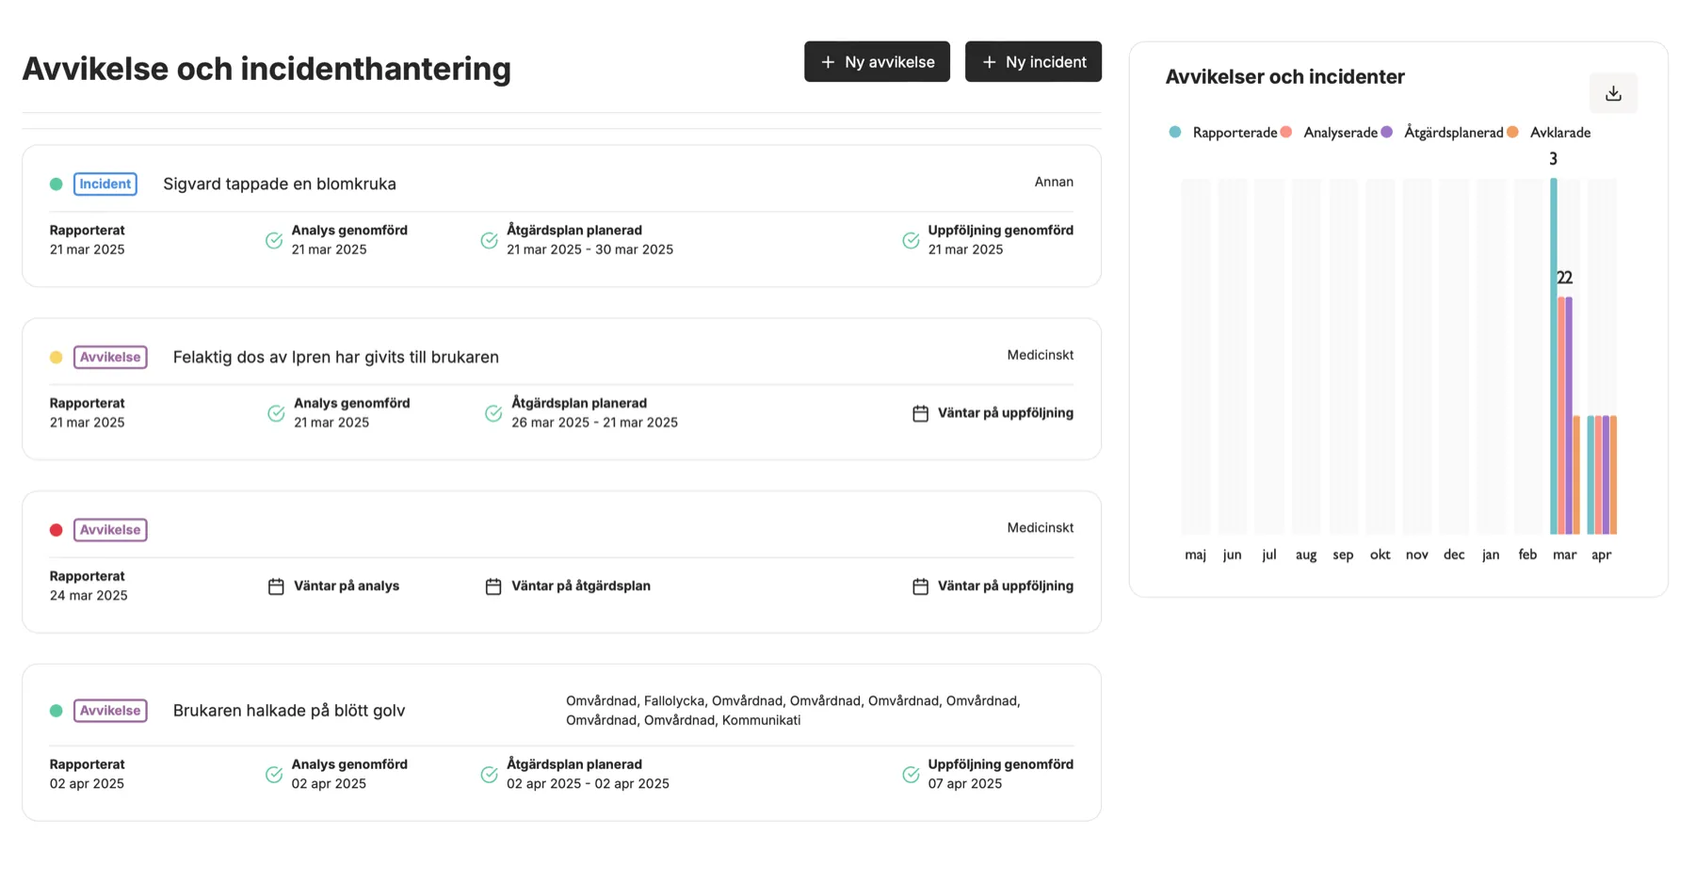Toggle the Avklarade legend entry
This screenshot has width=1695, height=882.
[1549, 133]
